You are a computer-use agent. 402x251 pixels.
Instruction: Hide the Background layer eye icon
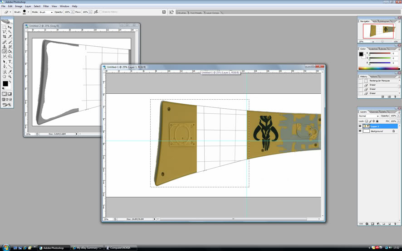tap(360, 131)
